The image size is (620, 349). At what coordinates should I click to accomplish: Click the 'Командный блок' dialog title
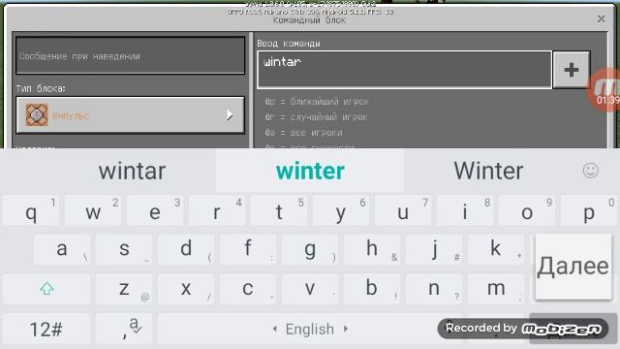tap(310, 20)
